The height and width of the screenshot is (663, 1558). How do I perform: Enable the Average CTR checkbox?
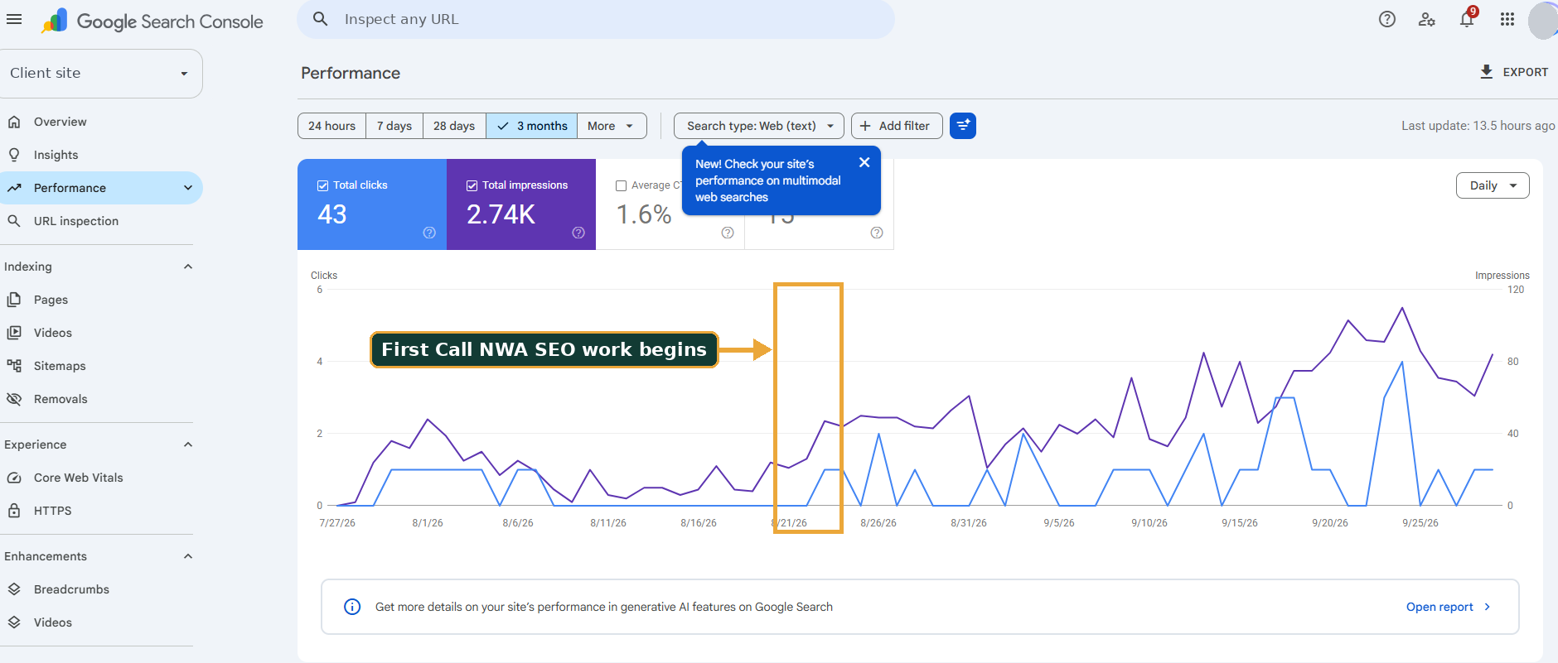tap(622, 185)
